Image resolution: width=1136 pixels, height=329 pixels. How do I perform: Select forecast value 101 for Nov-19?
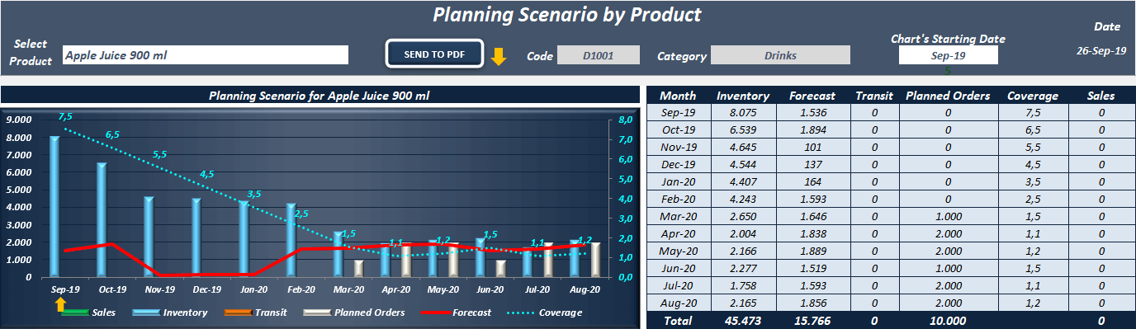pyautogui.click(x=812, y=147)
